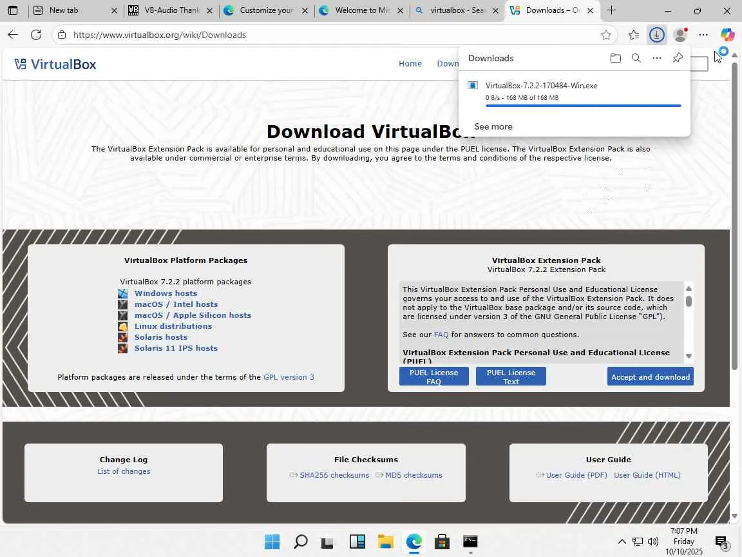Click the download progress bar
742x557 pixels.
pyautogui.click(x=583, y=106)
